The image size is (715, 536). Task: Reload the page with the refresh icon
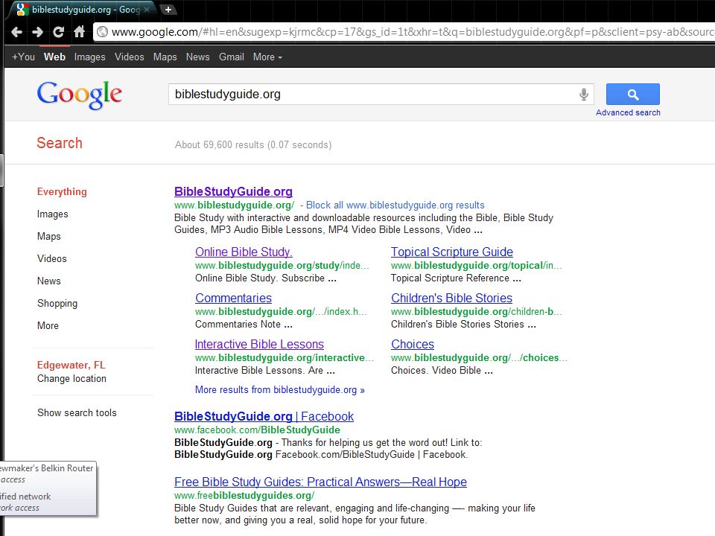[58, 32]
